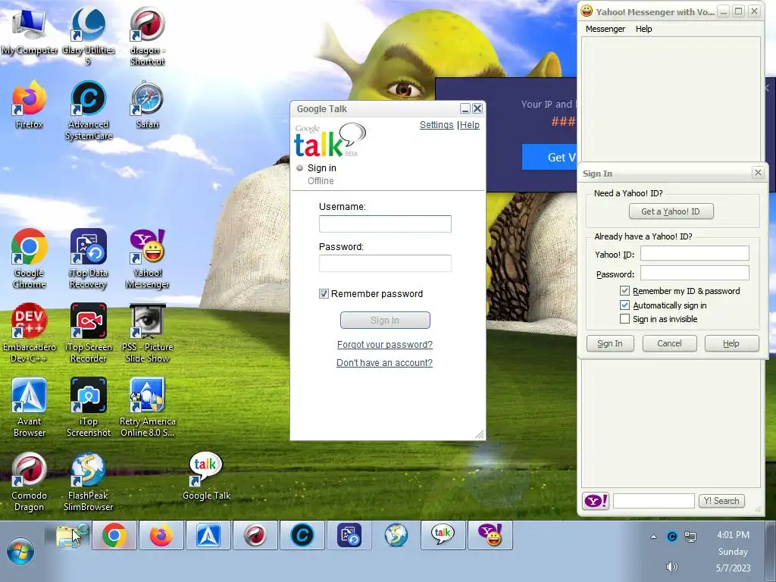Open Firefox from the taskbar
This screenshot has height=582, width=776.
click(161, 536)
